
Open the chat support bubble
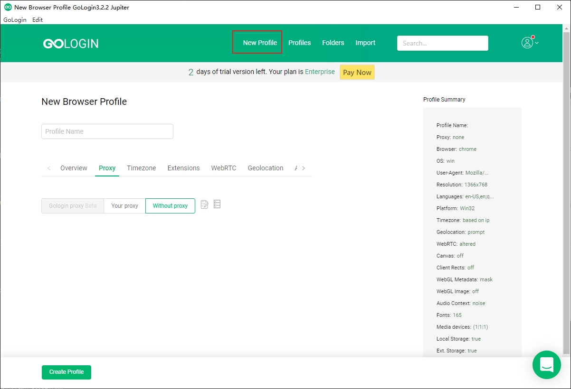tap(547, 365)
